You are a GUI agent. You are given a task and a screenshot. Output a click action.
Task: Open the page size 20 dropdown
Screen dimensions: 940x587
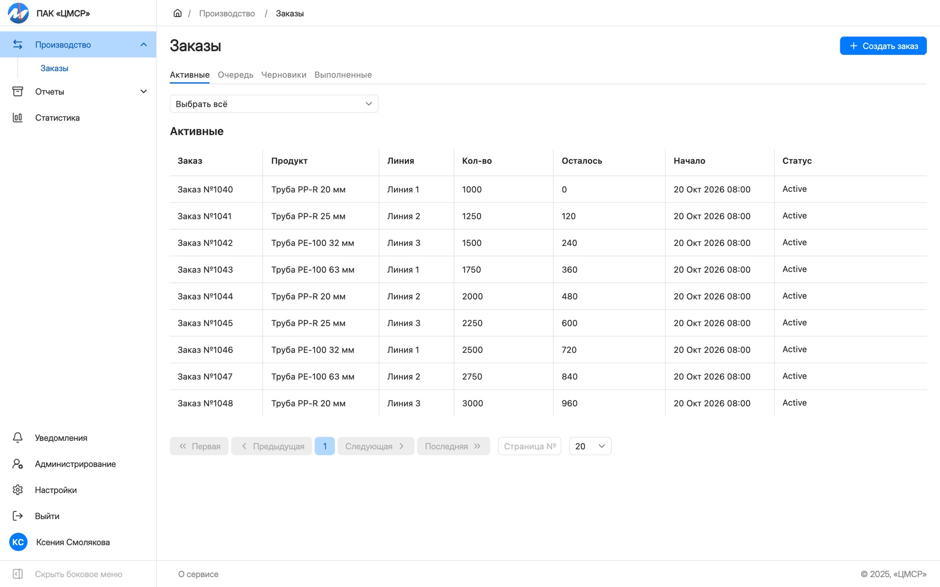(x=590, y=446)
